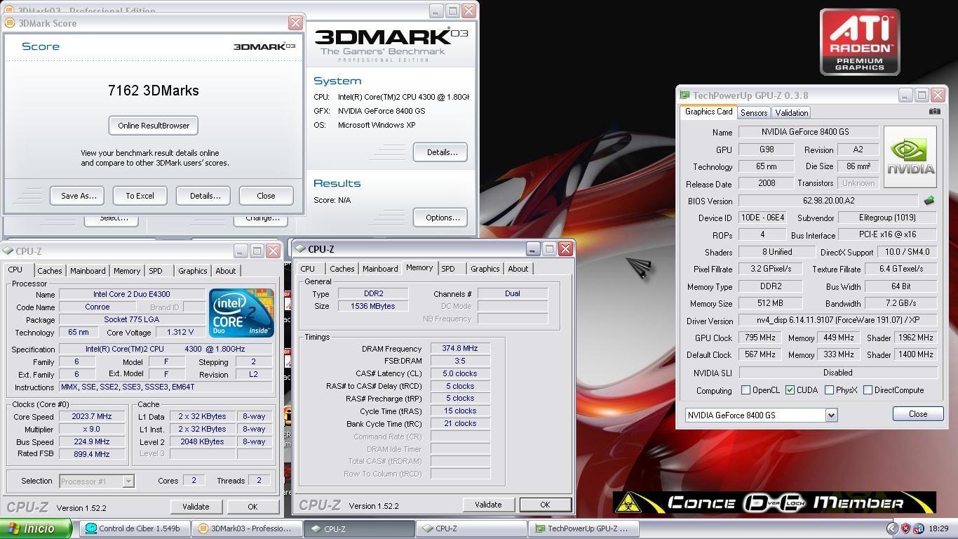Screen dimensions: 958x539
Task: Click the 3DMark03 logo in main window
Action: 391,44
